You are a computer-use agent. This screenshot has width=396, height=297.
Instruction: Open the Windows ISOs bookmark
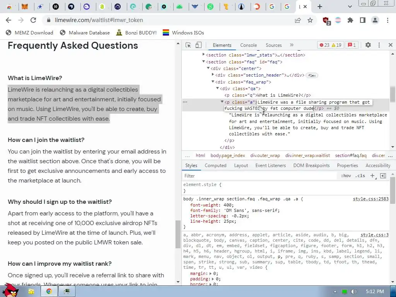[x=183, y=32]
